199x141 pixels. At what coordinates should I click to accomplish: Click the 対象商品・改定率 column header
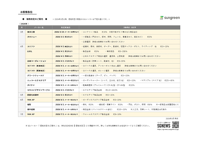point(130,28)
